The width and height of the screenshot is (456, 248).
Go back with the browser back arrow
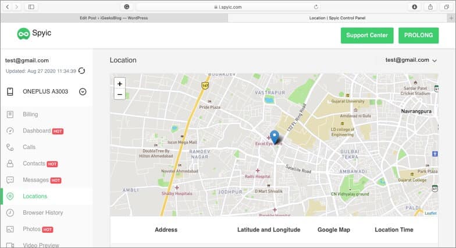8,7
